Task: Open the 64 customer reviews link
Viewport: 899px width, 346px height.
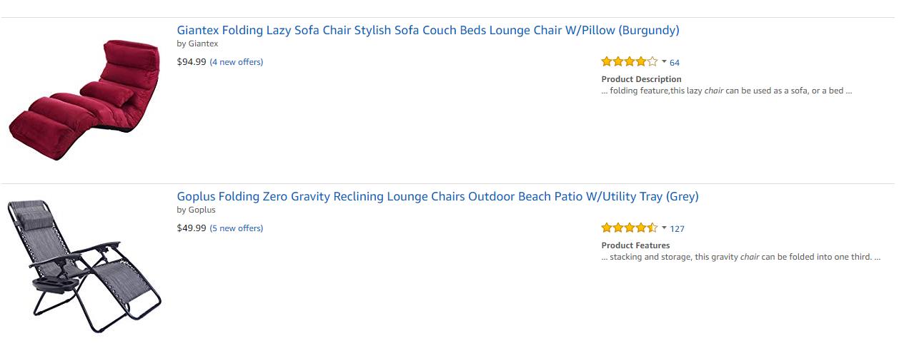Action: pyautogui.click(x=675, y=63)
